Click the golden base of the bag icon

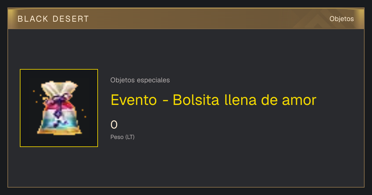tap(60, 131)
